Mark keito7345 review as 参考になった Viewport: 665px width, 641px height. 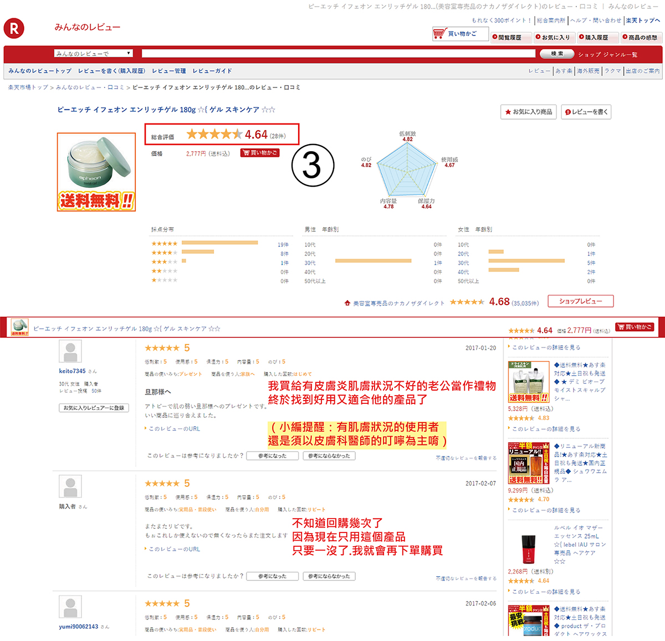272,456
